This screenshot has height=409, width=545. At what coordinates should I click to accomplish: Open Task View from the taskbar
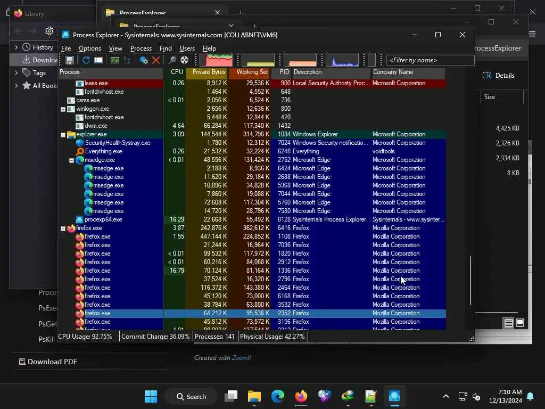(x=231, y=396)
